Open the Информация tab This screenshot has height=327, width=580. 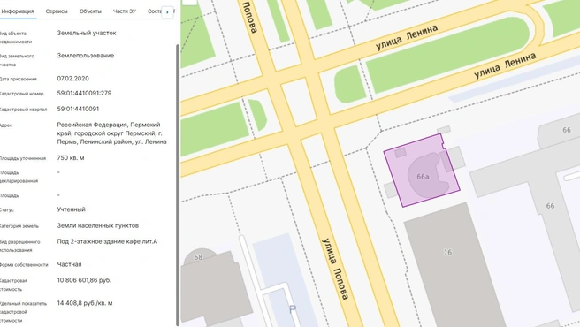click(18, 11)
